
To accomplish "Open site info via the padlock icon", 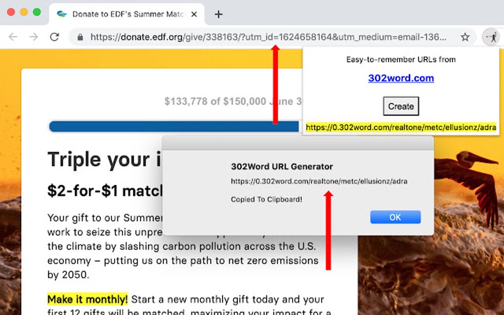I will click(80, 37).
